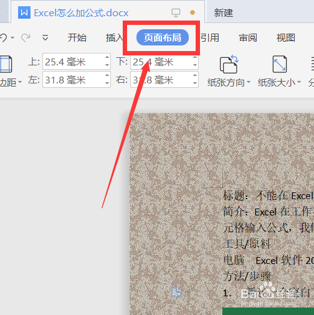Click the 工具/原料 line in document

(247, 244)
